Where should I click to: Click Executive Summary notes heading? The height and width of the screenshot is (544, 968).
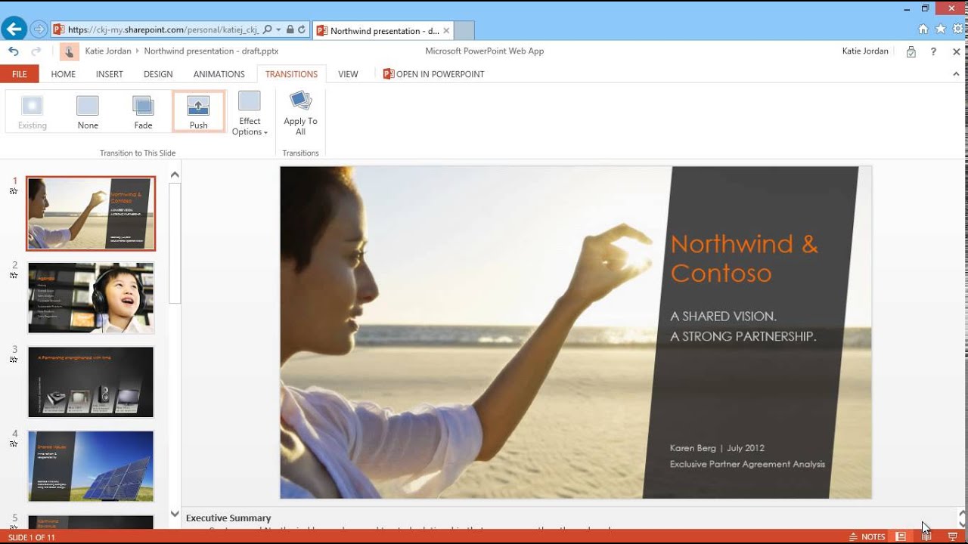point(228,518)
